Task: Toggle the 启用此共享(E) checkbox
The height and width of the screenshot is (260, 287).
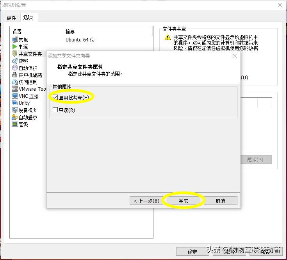Action: click(x=55, y=97)
